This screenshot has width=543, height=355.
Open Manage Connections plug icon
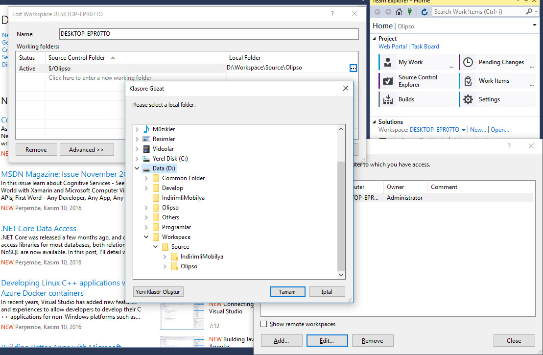(x=410, y=12)
